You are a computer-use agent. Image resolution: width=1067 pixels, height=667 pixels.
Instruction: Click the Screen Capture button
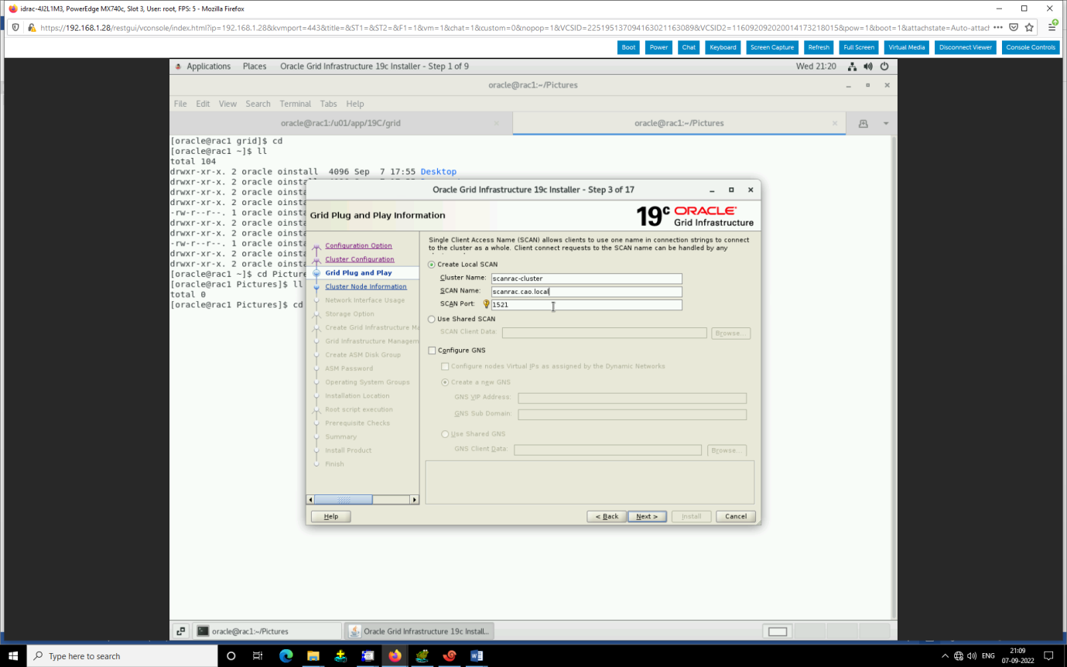point(772,47)
